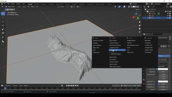The height and width of the screenshot is (97, 172).
Task: Choose Image Texture from node list
Action: tap(117, 50)
